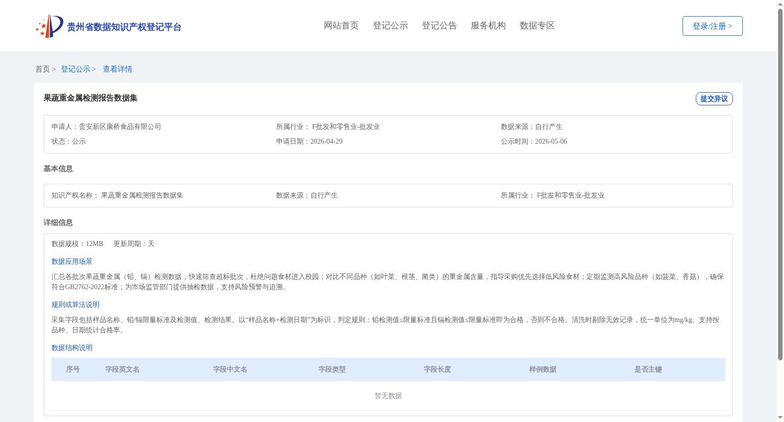Click the 规则或算法说明 heading
784x422 pixels.
pos(75,304)
